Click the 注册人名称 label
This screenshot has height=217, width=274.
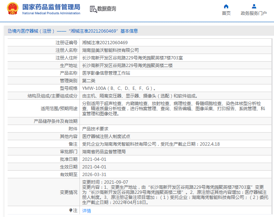coord(66,50)
